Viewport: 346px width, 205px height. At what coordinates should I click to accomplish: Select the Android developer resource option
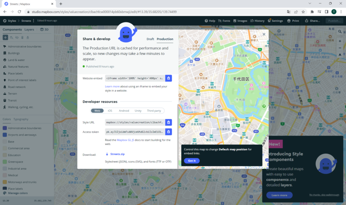click(x=124, y=110)
